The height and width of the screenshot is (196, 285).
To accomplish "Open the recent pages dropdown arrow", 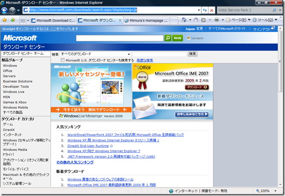I will [x=18, y=10].
